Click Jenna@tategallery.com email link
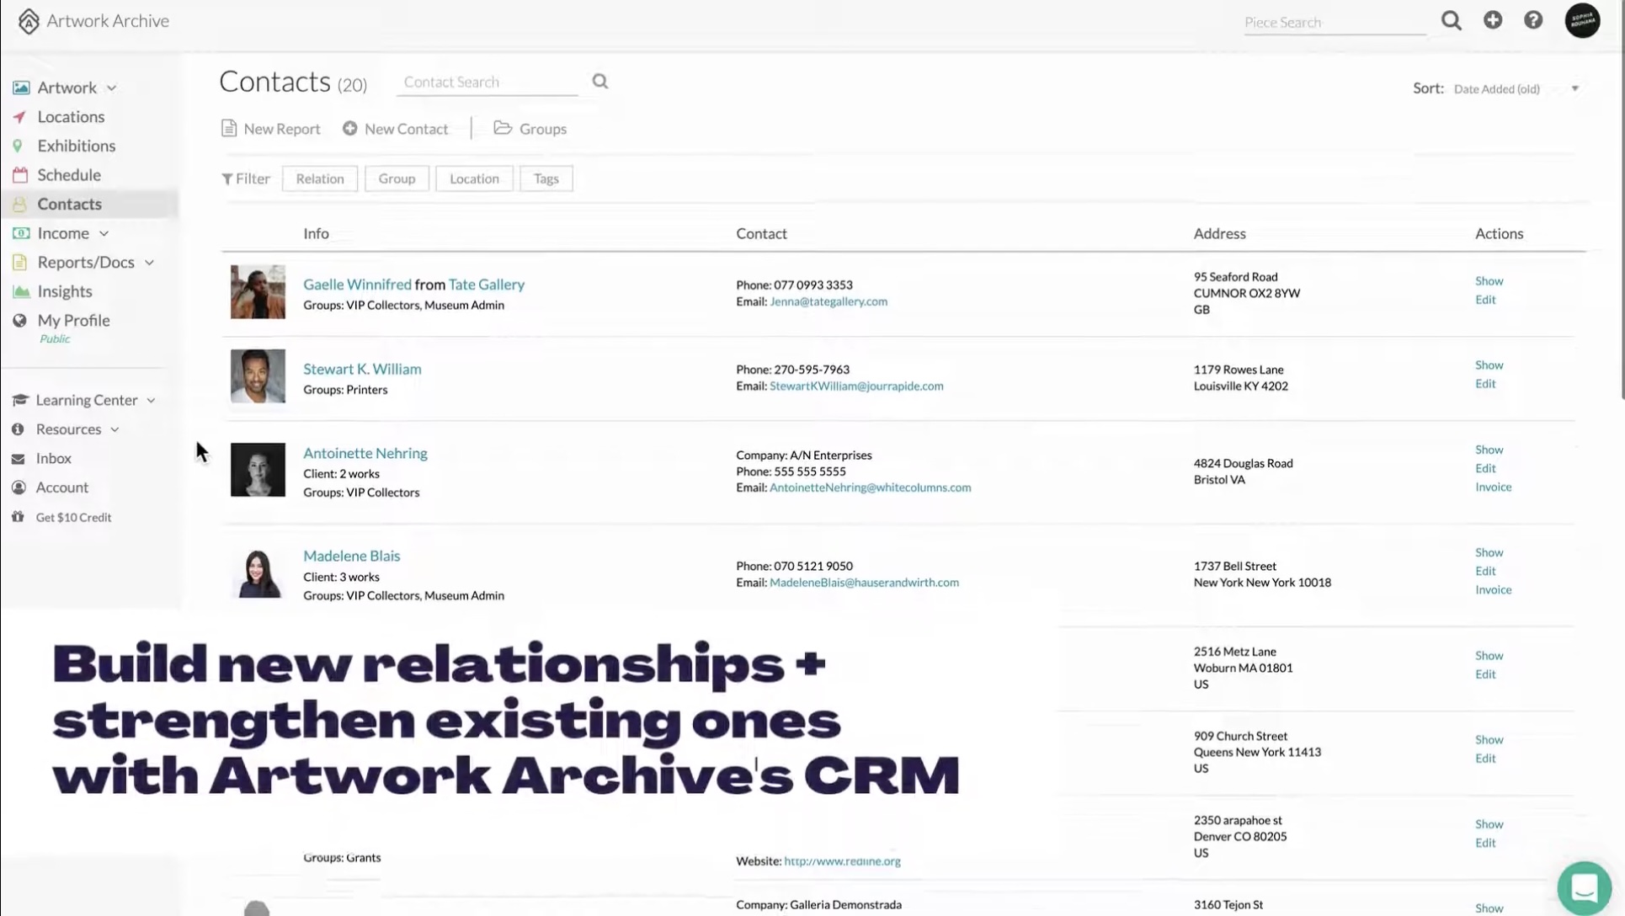1625x916 pixels. 828,301
